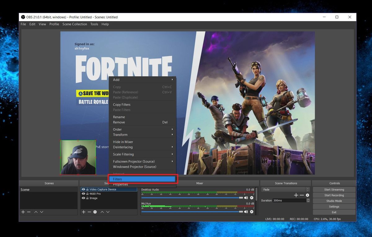Toggle visibility of the Image source
Screen dimensions: 372x237
(x=83, y=198)
